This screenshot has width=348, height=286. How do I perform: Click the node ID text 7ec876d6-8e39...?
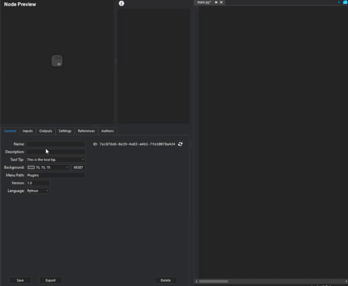137,144
